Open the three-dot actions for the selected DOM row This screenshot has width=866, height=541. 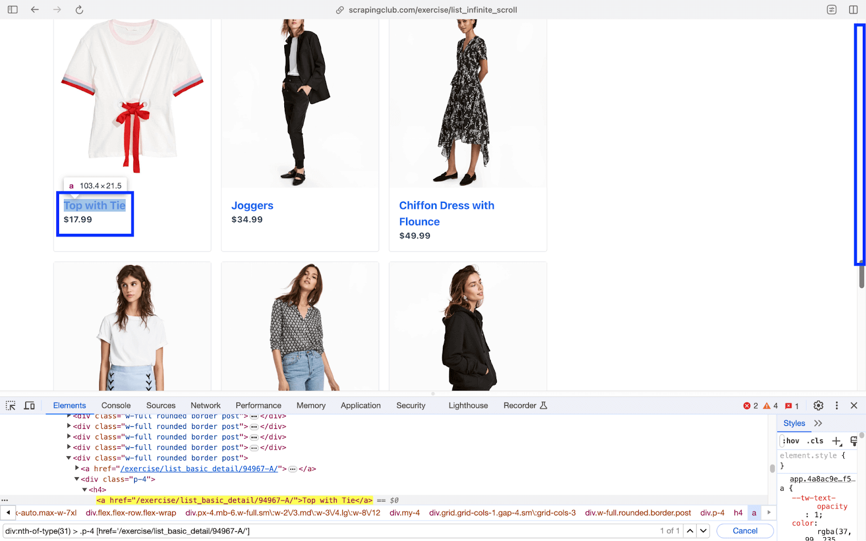pyautogui.click(x=5, y=500)
